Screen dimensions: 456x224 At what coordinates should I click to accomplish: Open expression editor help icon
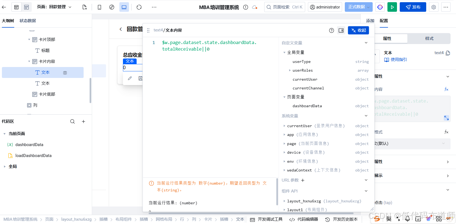331,30
